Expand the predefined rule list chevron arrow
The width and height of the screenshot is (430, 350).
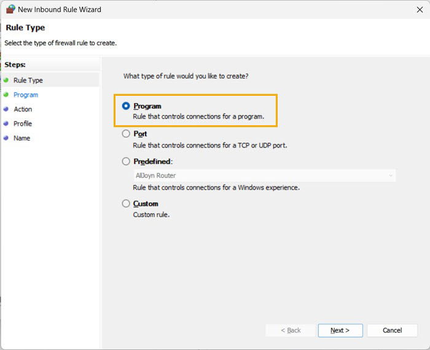[x=391, y=176]
